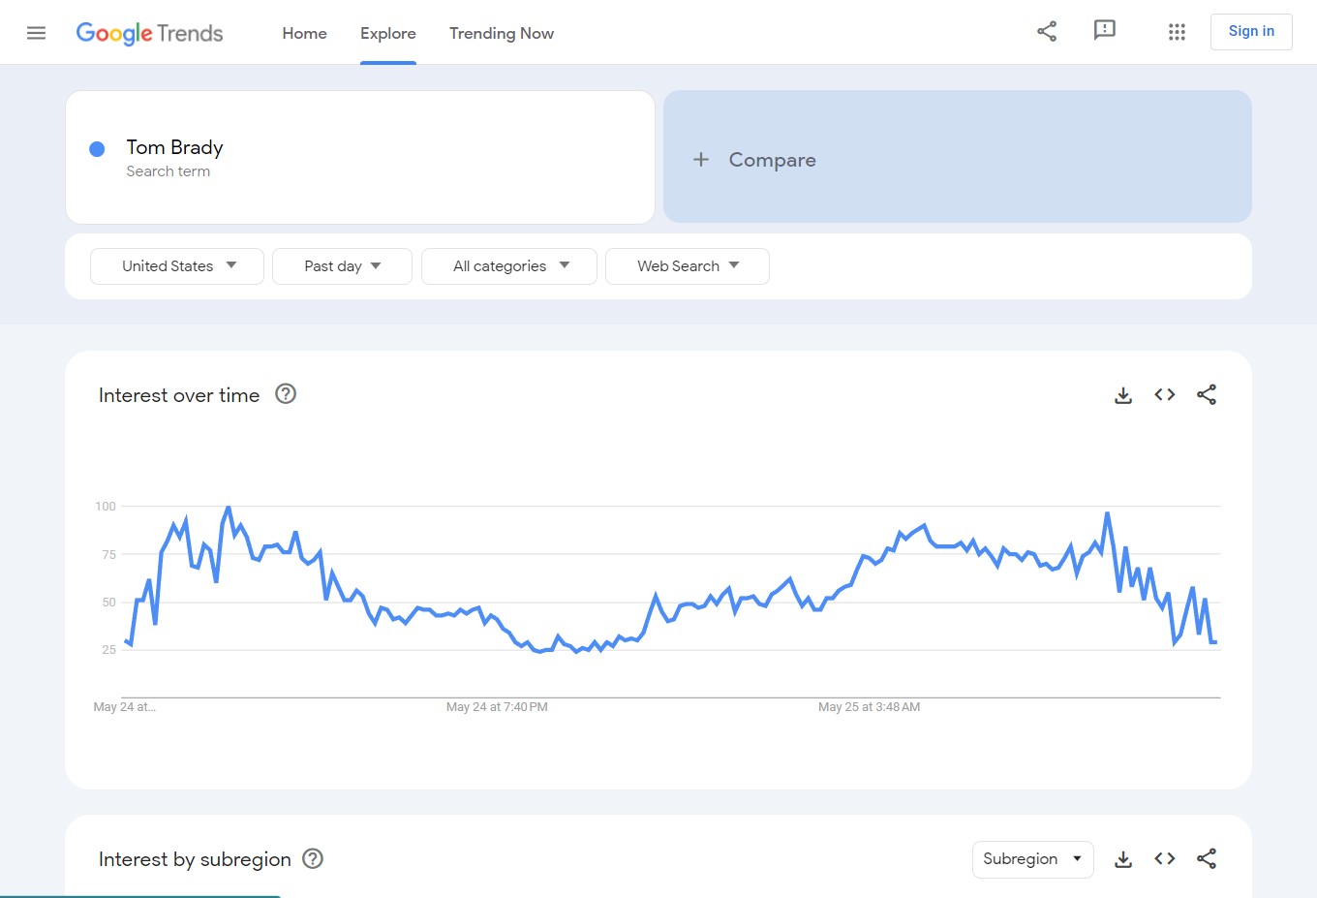The height and width of the screenshot is (898, 1317).
Task: Open the Past day time range dropdown
Action: point(342,266)
